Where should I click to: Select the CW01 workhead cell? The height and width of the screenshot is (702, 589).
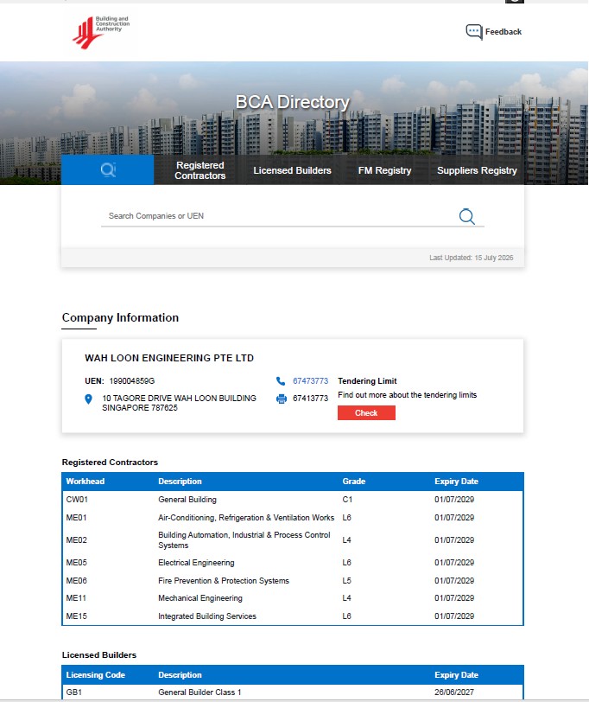(77, 500)
